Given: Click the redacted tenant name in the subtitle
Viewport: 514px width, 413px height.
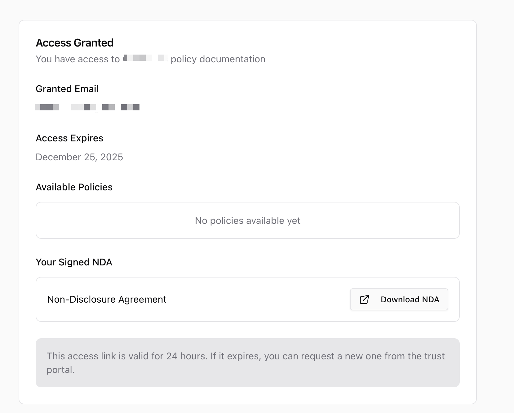Looking at the screenshot, I should 144,58.
